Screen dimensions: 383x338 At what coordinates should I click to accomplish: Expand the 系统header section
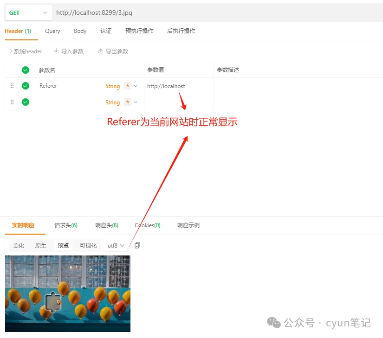click(x=26, y=51)
